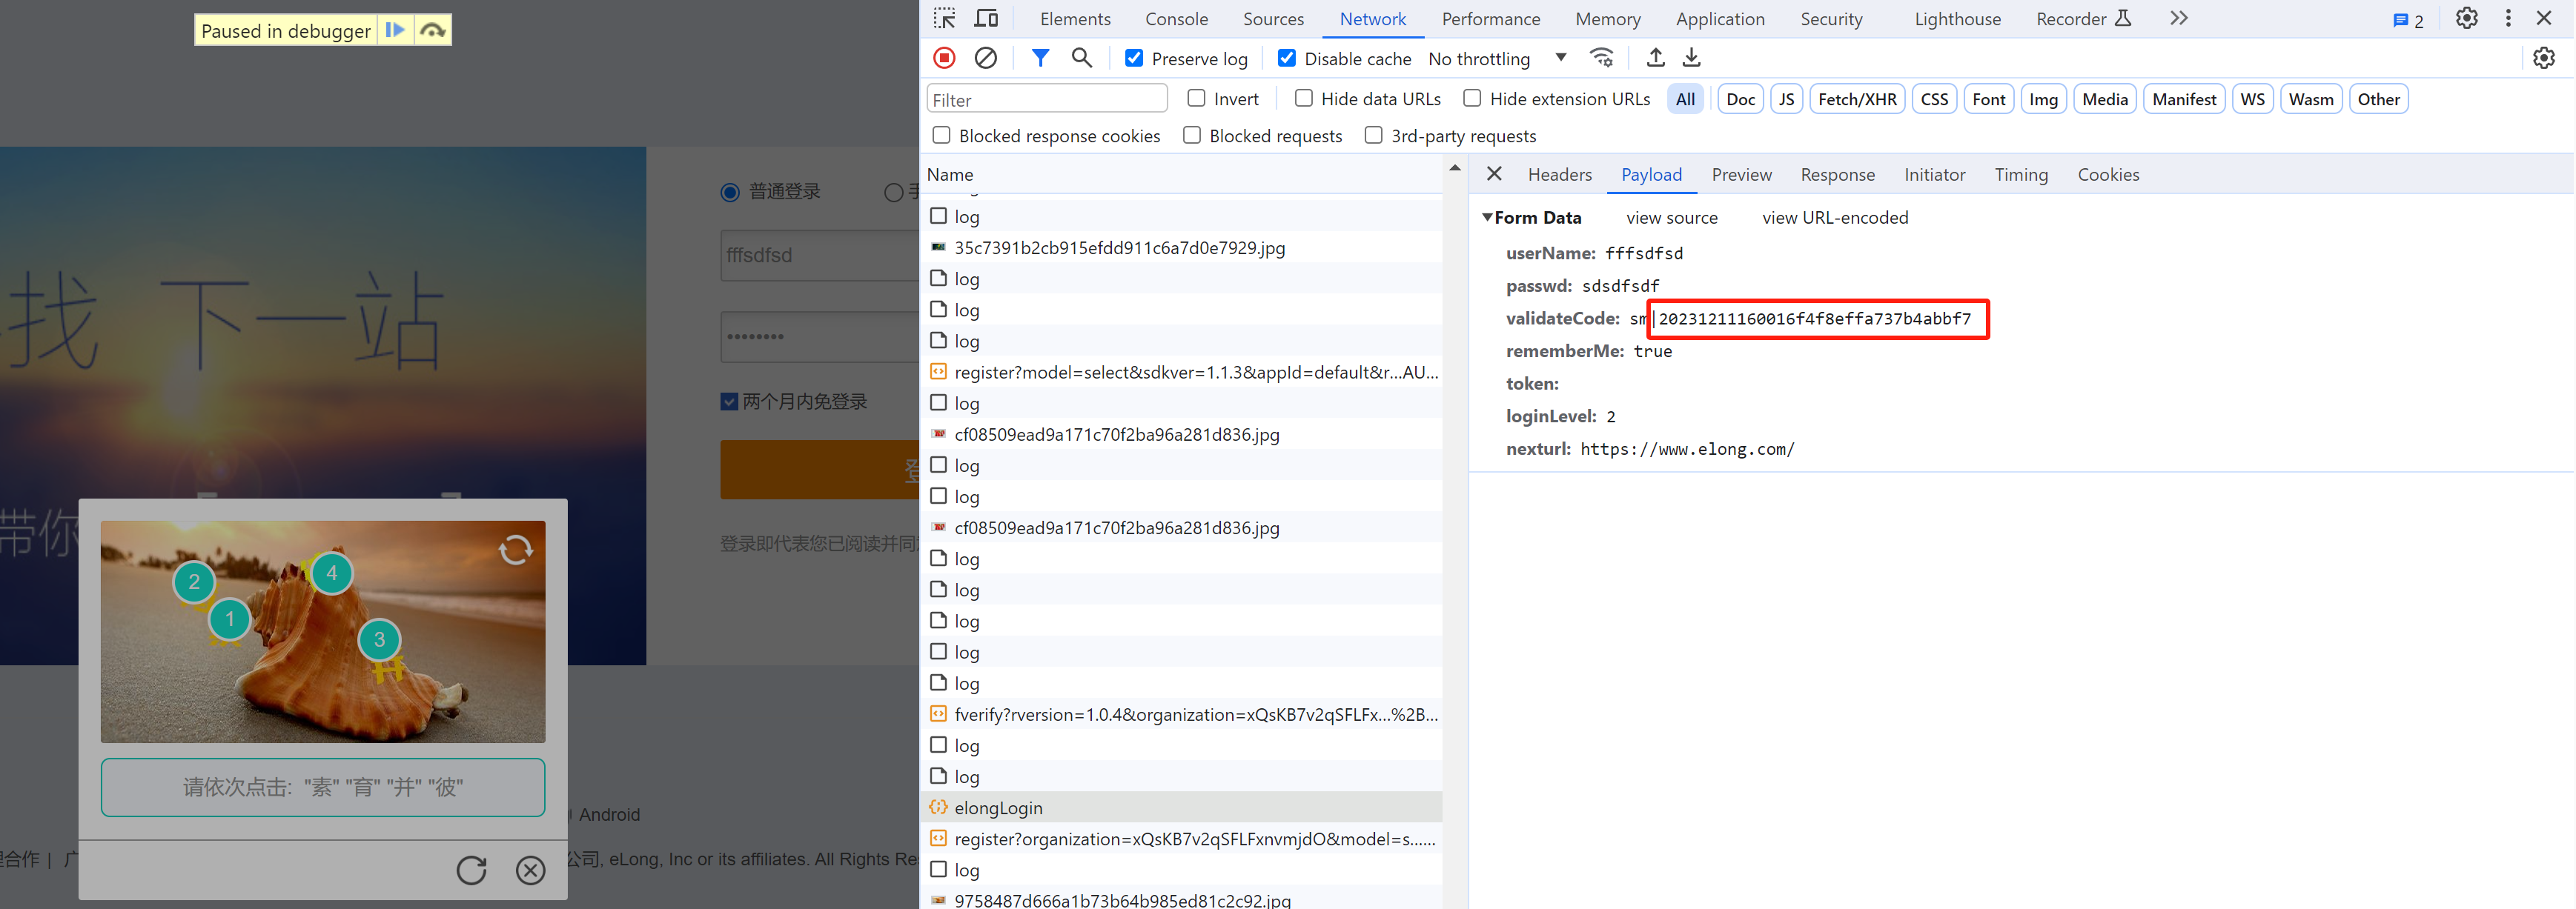This screenshot has width=2576, height=909.
Task: Toggle the Preserve log checkbox
Action: pos(1133,58)
